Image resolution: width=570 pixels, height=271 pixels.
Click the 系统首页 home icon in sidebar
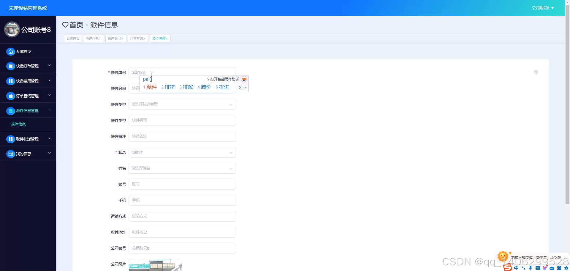[11, 51]
